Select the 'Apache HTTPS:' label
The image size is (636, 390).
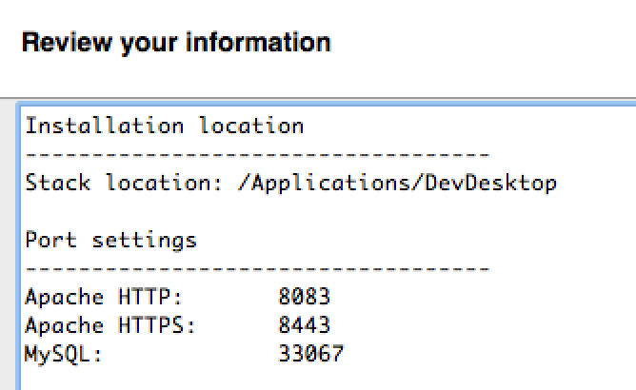[110, 325]
